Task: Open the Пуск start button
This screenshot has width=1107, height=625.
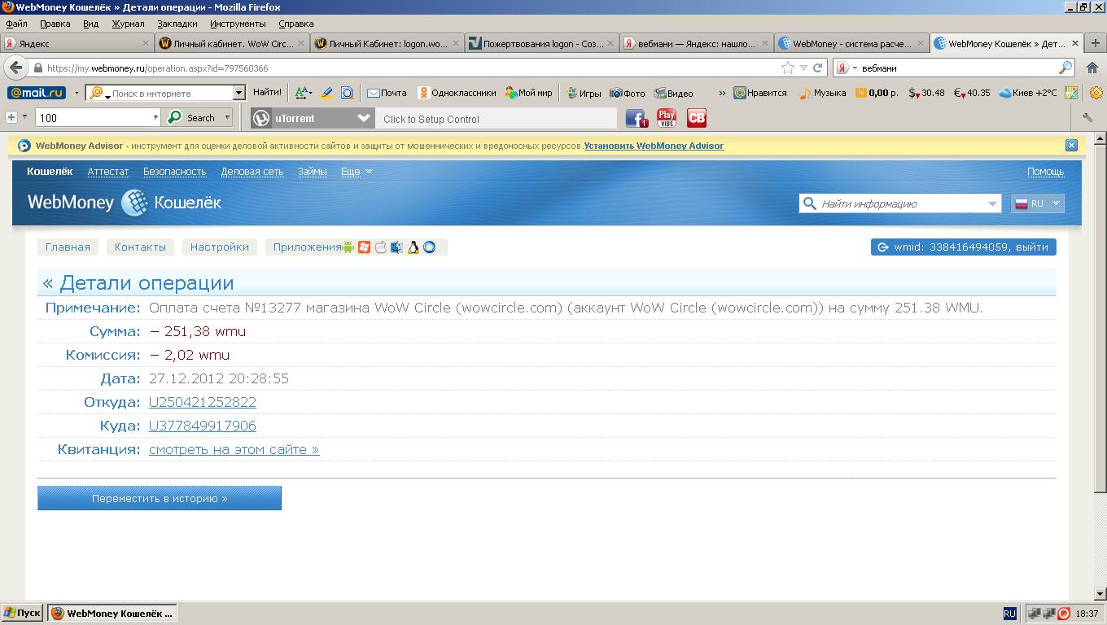Action: pyautogui.click(x=22, y=614)
